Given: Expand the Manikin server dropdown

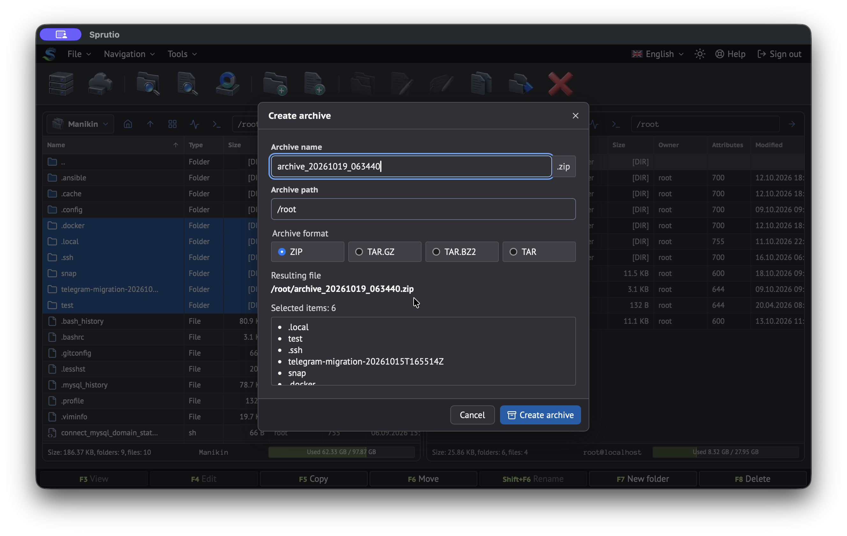Looking at the screenshot, I should coord(80,124).
